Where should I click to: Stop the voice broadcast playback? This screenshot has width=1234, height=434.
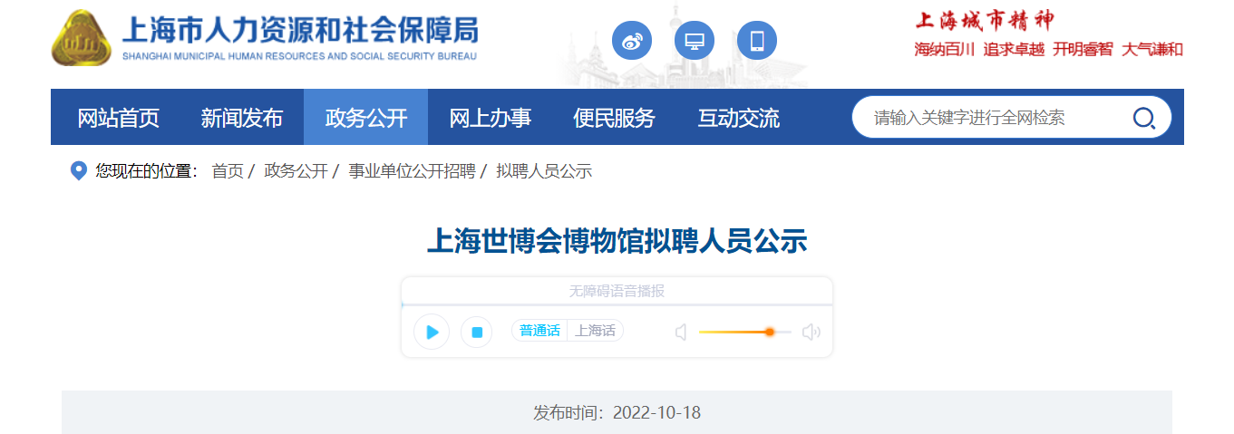point(476,332)
